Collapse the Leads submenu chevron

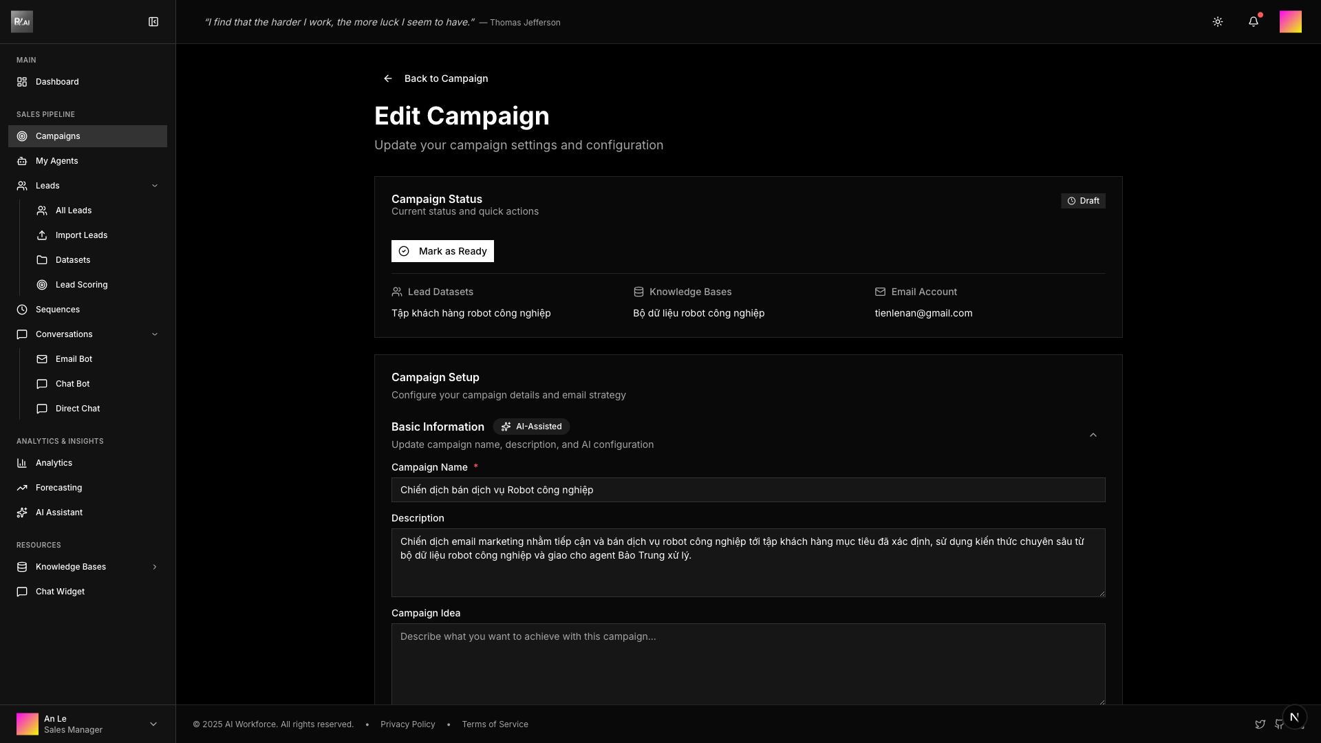tap(155, 186)
